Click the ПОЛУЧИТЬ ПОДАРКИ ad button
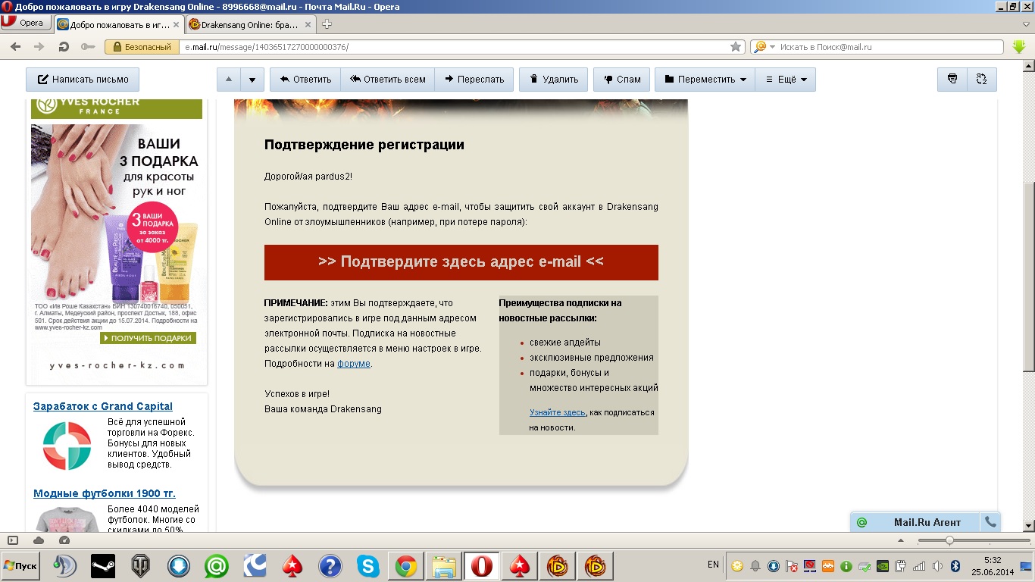 (148, 338)
